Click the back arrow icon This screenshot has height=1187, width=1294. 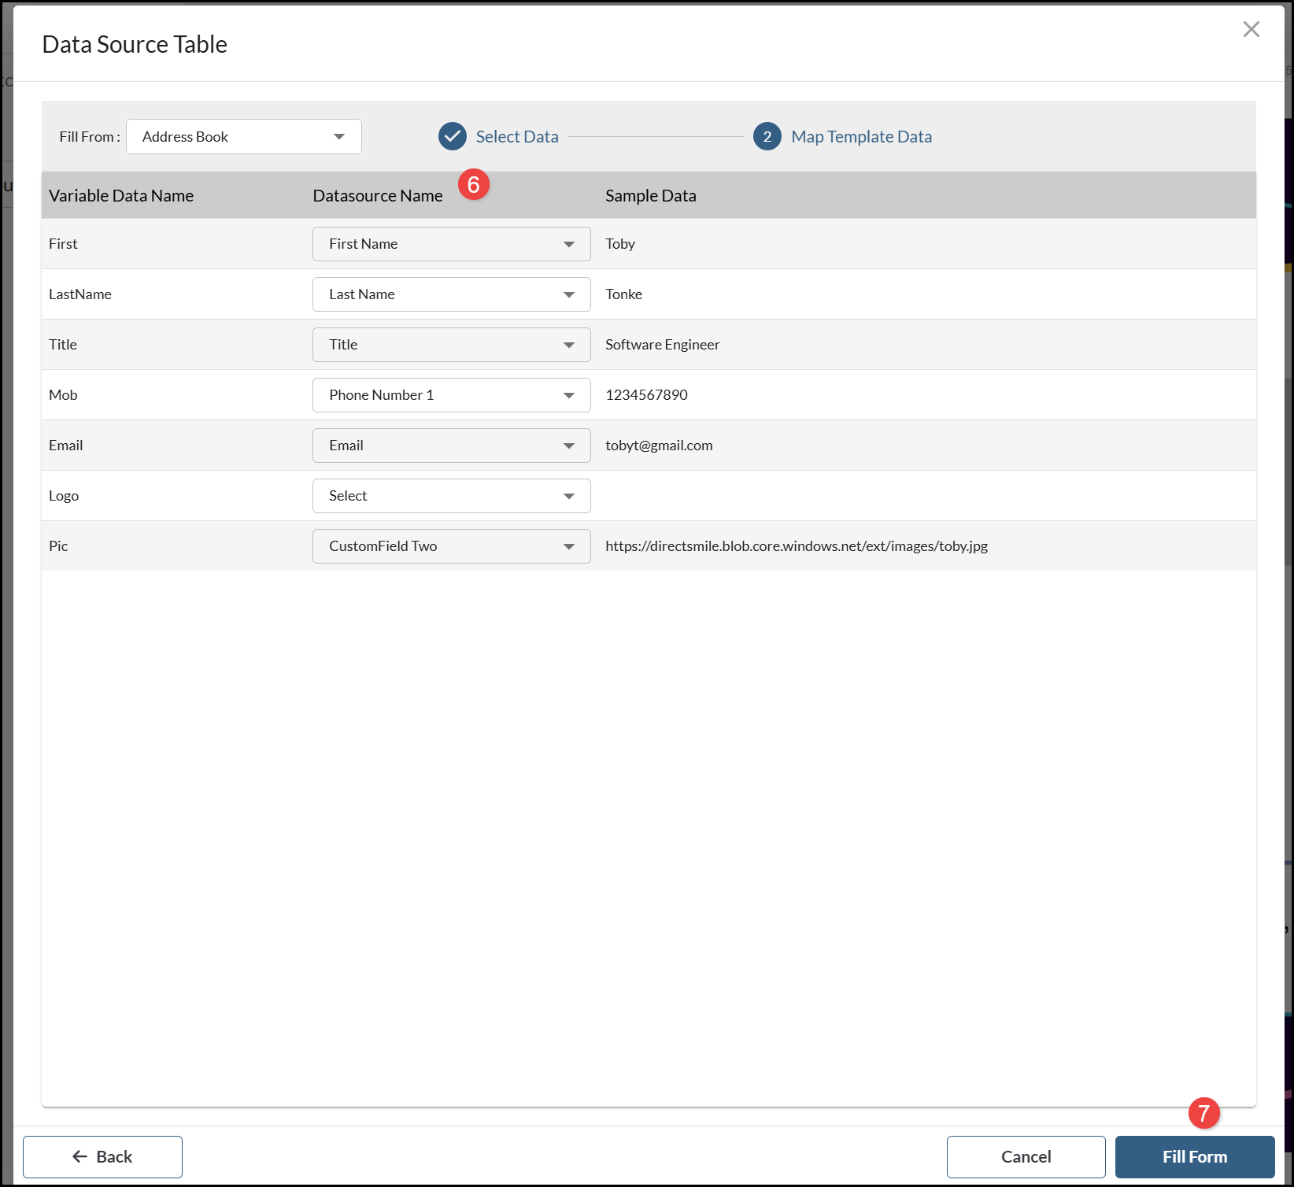[79, 1156]
